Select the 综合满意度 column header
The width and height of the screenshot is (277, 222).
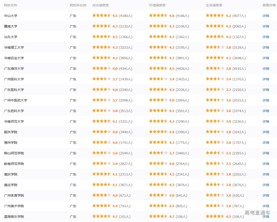coord(101,5)
